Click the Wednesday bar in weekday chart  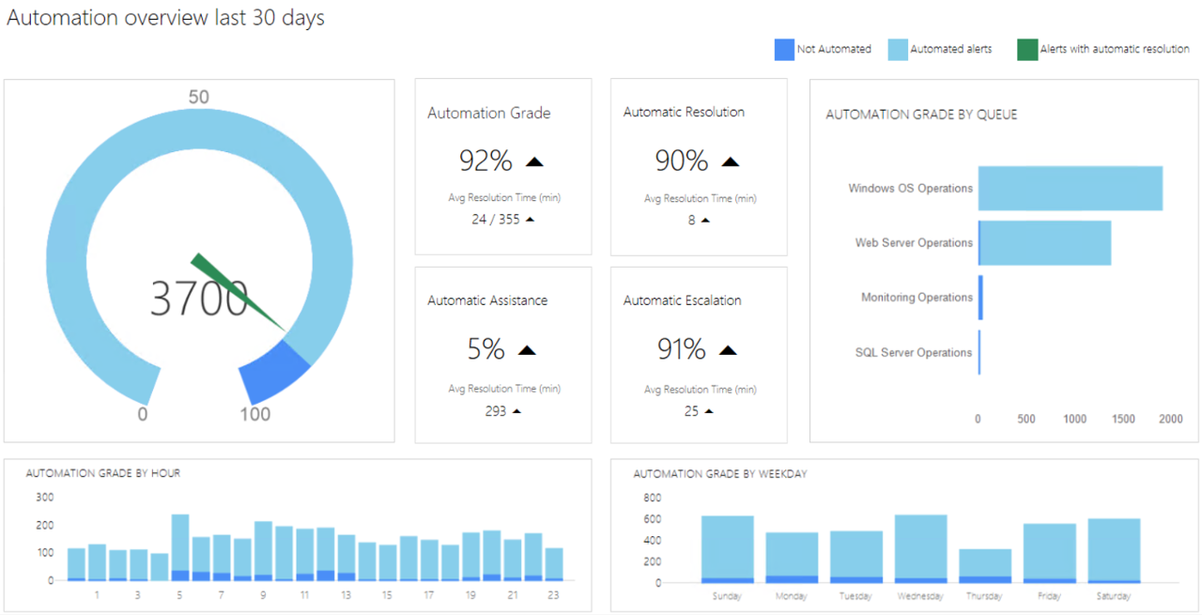920,547
